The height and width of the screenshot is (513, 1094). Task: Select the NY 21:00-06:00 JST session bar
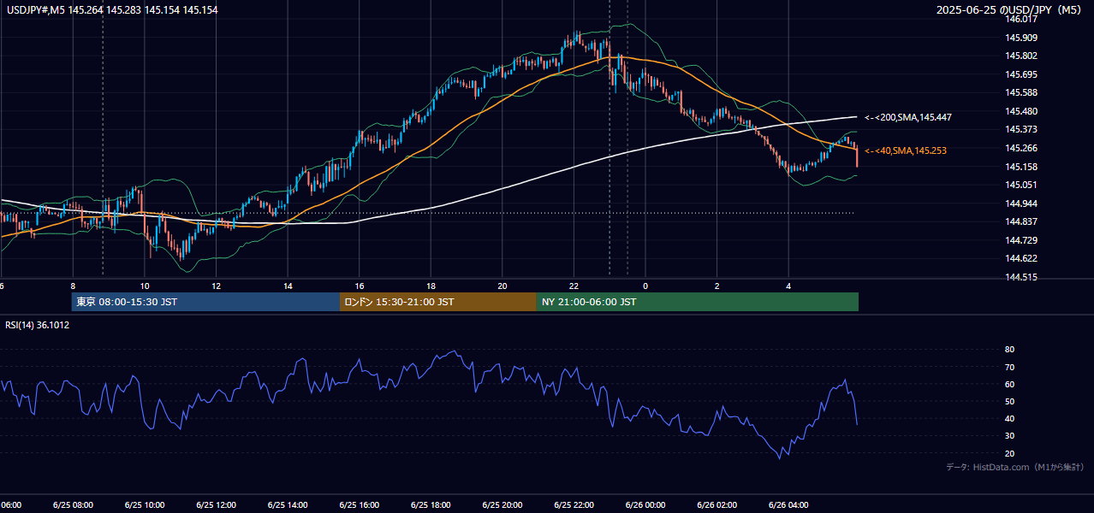(698, 302)
